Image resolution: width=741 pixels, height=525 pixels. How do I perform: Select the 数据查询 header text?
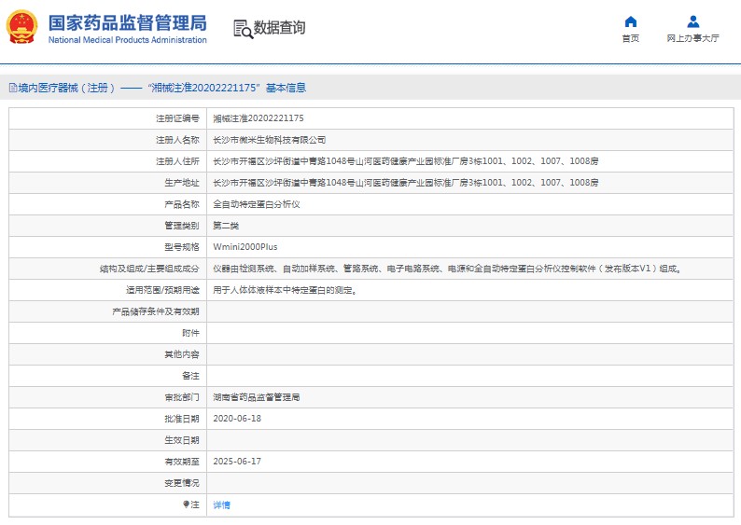(x=279, y=28)
